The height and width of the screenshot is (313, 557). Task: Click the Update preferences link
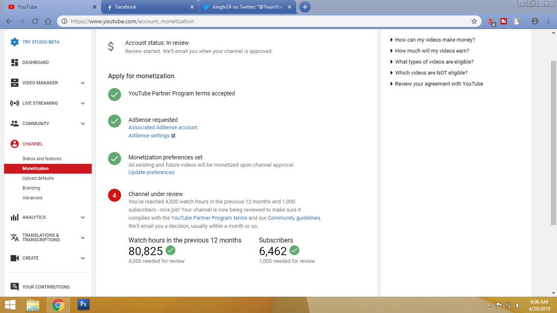pyautogui.click(x=151, y=172)
